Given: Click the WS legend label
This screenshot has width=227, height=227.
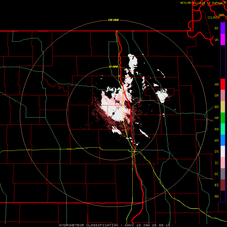Looking at the screenshot, I should (216, 140).
